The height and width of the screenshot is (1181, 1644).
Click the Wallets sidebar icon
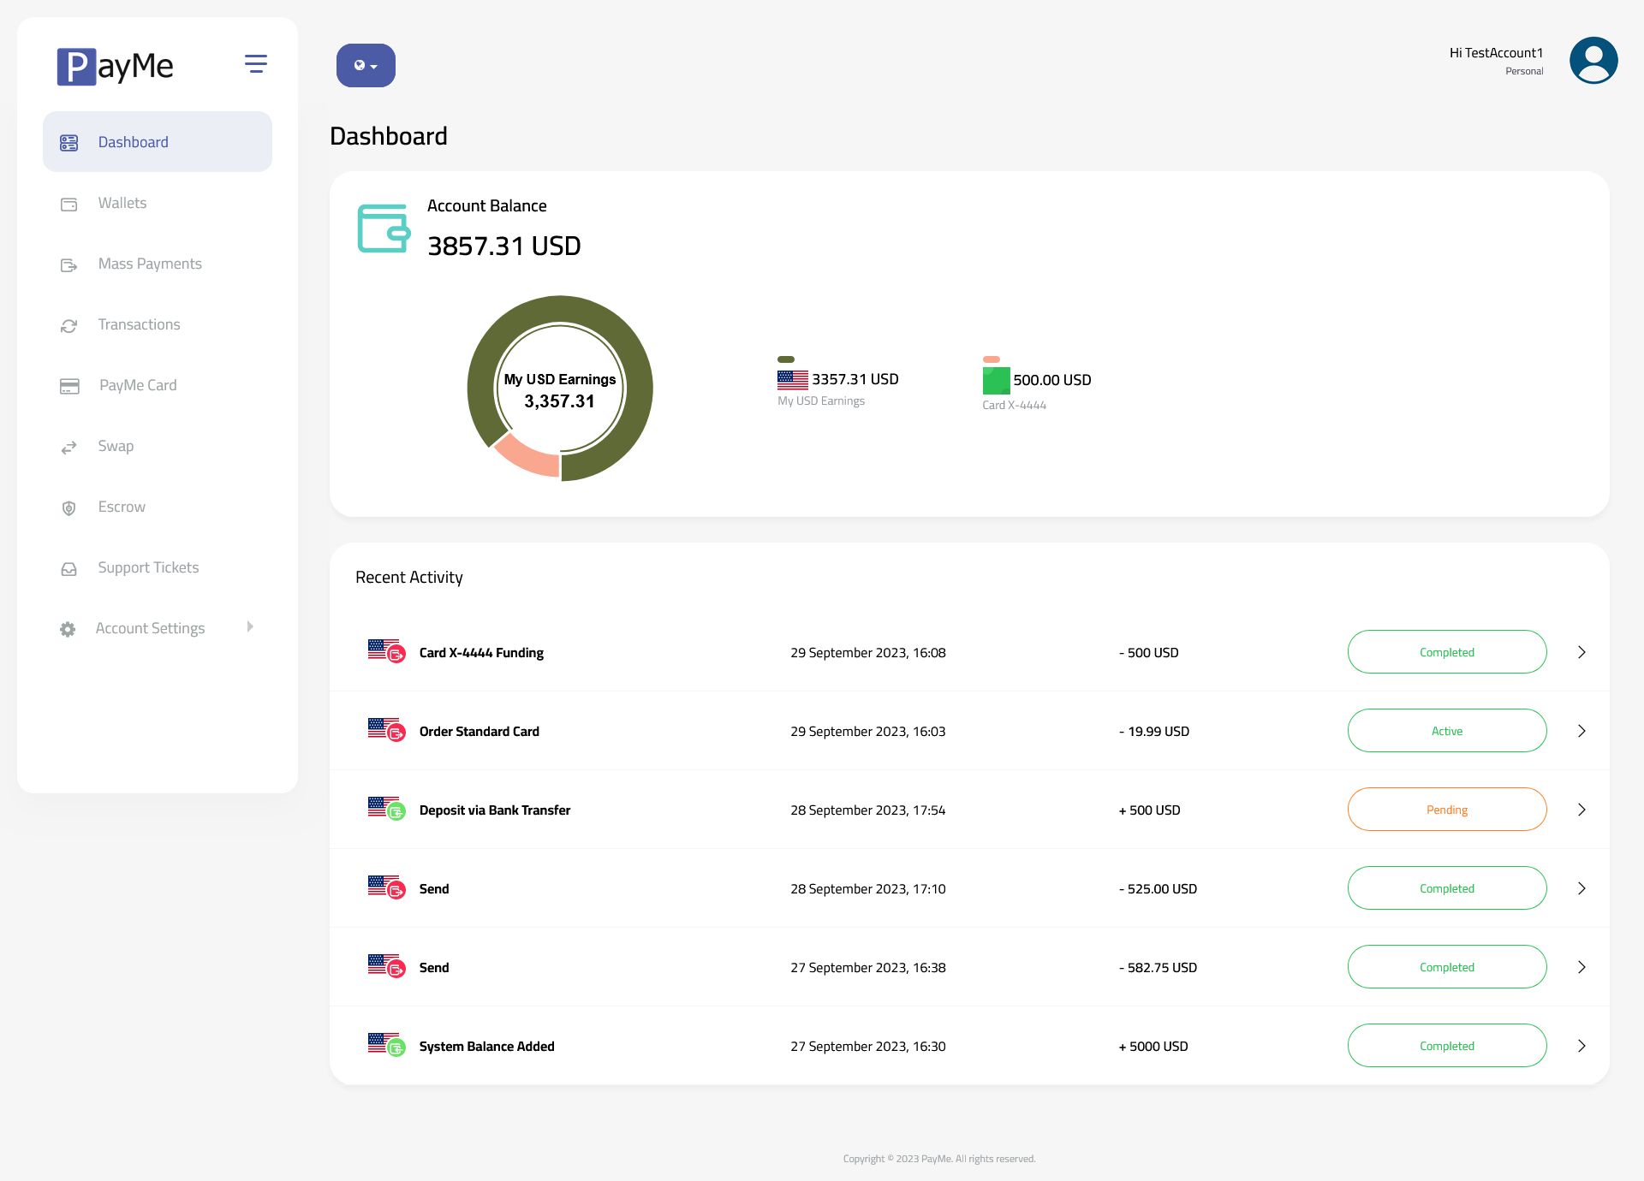point(69,205)
